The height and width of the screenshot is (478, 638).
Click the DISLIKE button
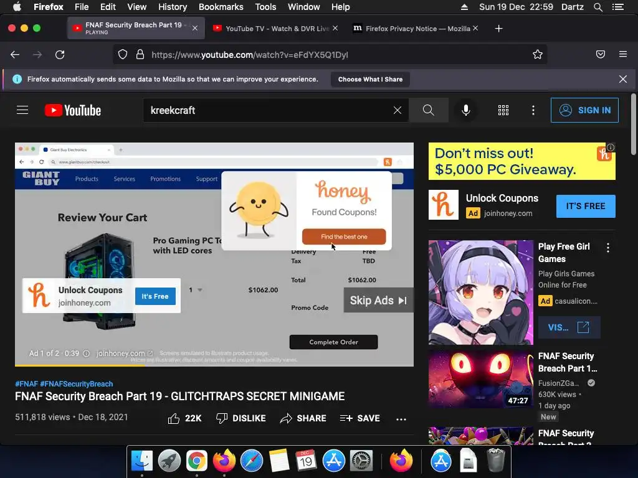tap(241, 418)
